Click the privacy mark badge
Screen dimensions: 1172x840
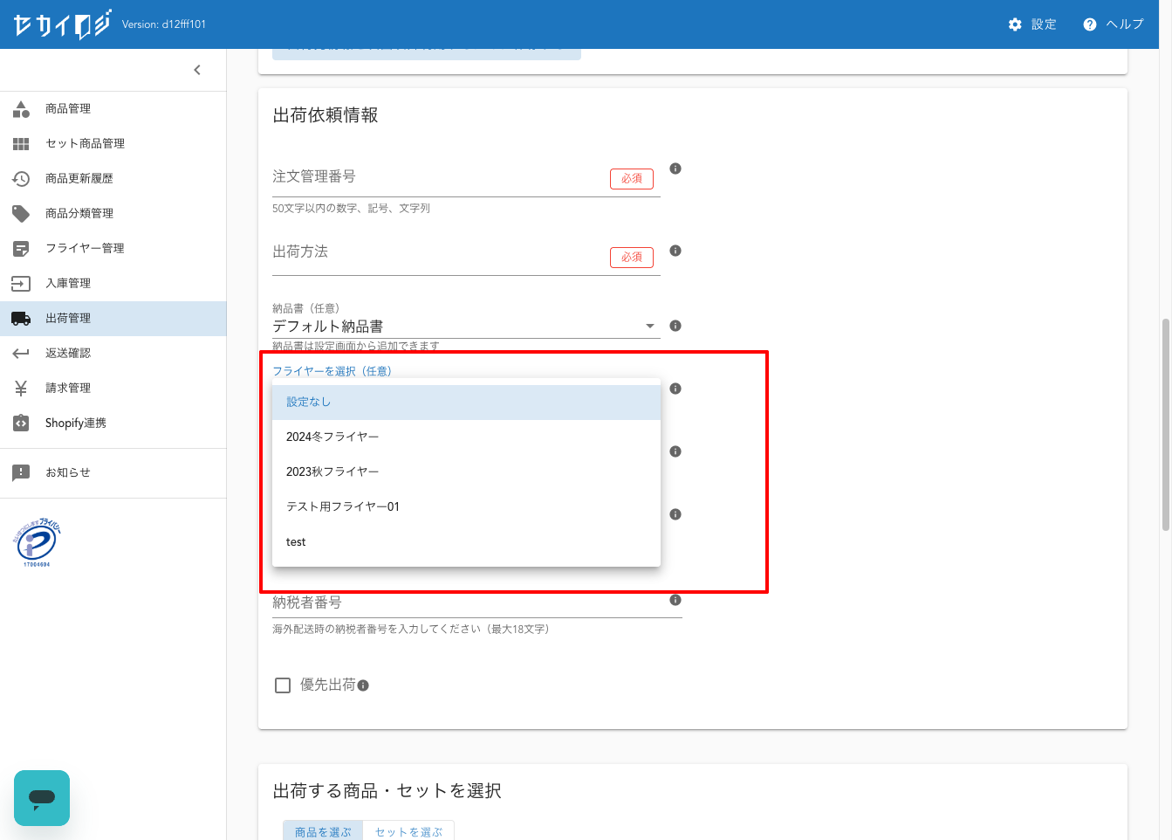point(37,542)
